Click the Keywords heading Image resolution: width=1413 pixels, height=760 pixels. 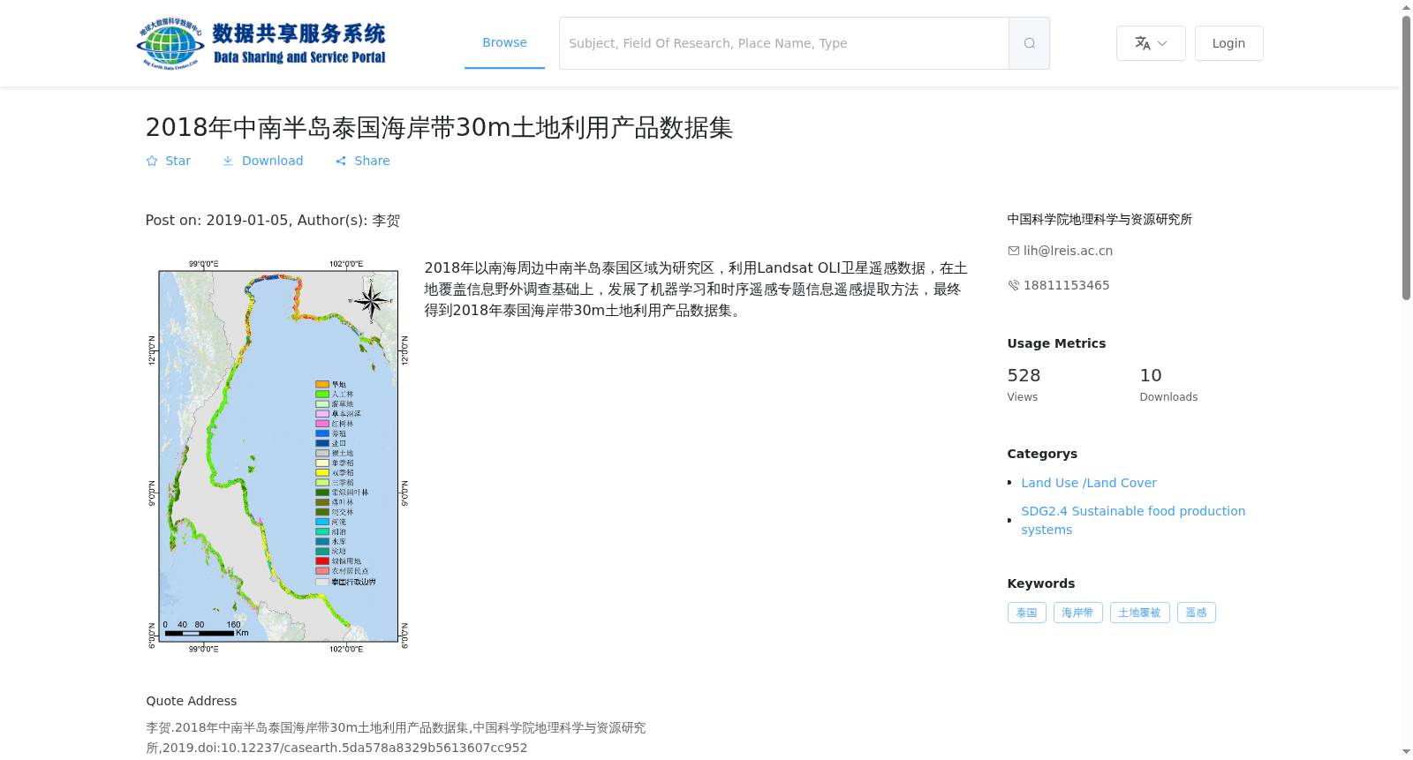coord(1041,583)
